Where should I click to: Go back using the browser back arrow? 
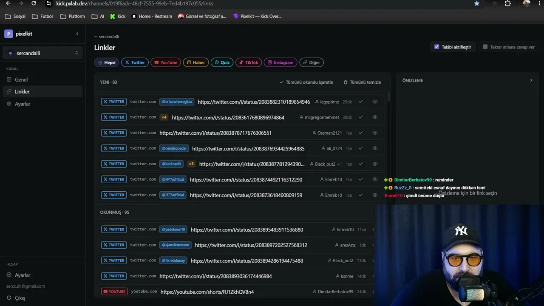(x=8, y=3)
